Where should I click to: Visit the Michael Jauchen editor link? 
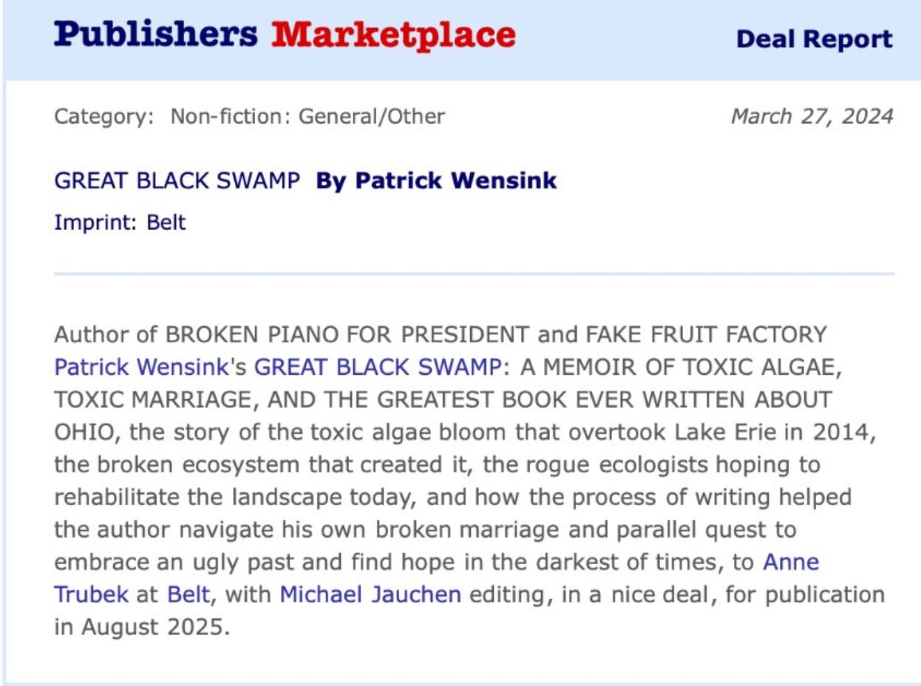370,594
